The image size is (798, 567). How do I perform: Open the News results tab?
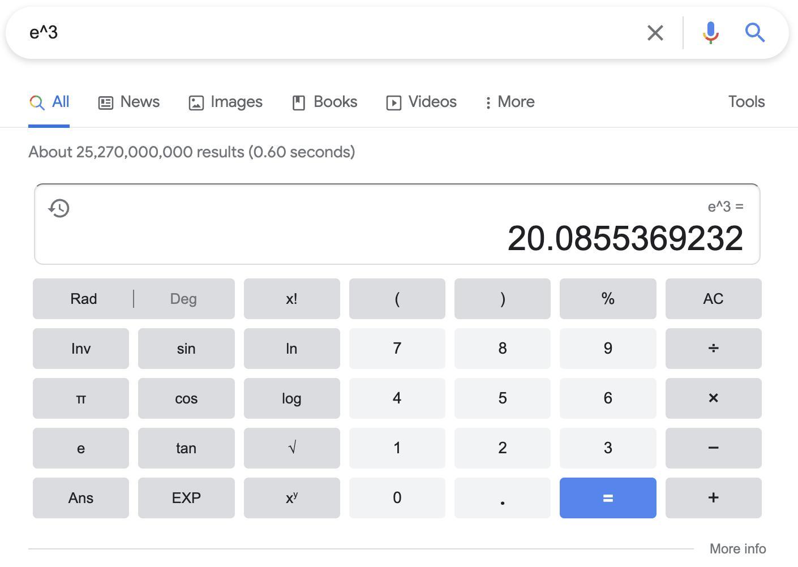129,102
